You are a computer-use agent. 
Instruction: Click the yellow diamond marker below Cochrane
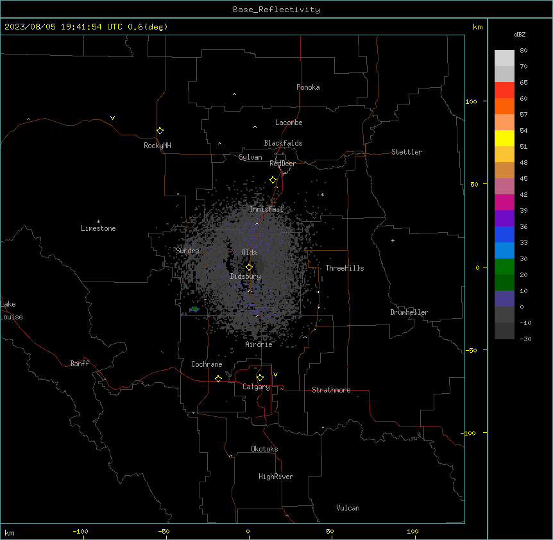point(218,378)
